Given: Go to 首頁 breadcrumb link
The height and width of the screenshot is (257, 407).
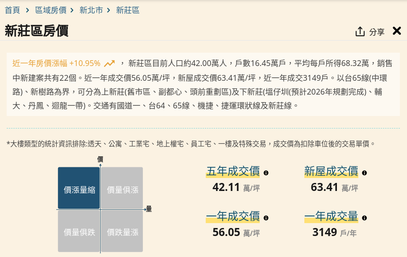Looking at the screenshot, I should point(12,10).
